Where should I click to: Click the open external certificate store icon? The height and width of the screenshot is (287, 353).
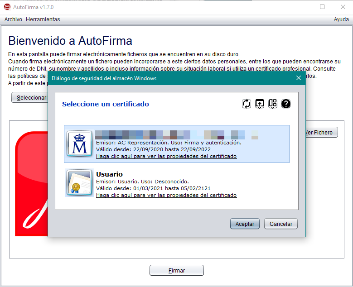coord(260,104)
